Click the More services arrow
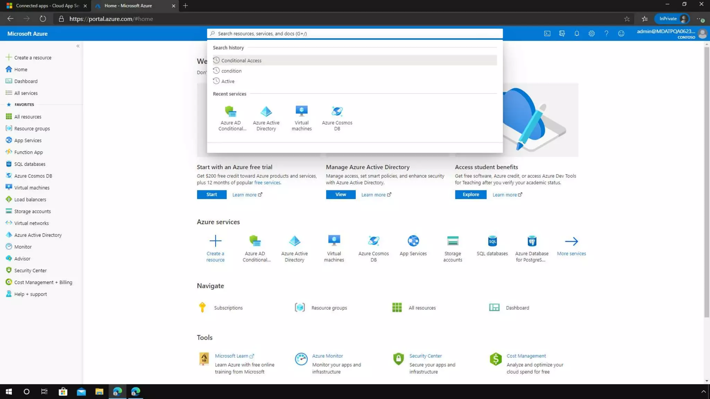 [571, 241]
